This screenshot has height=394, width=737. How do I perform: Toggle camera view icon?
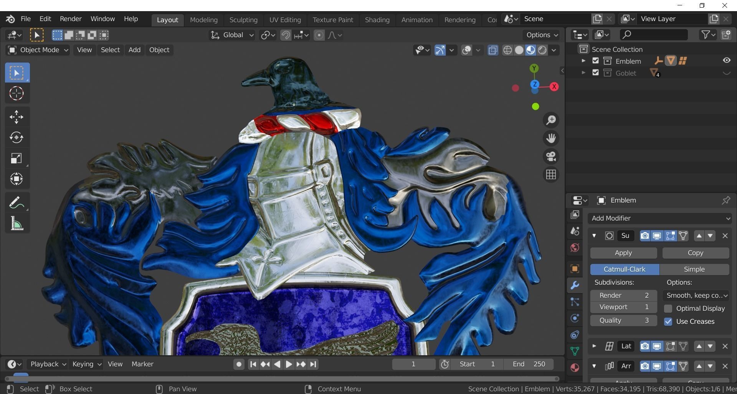click(551, 157)
